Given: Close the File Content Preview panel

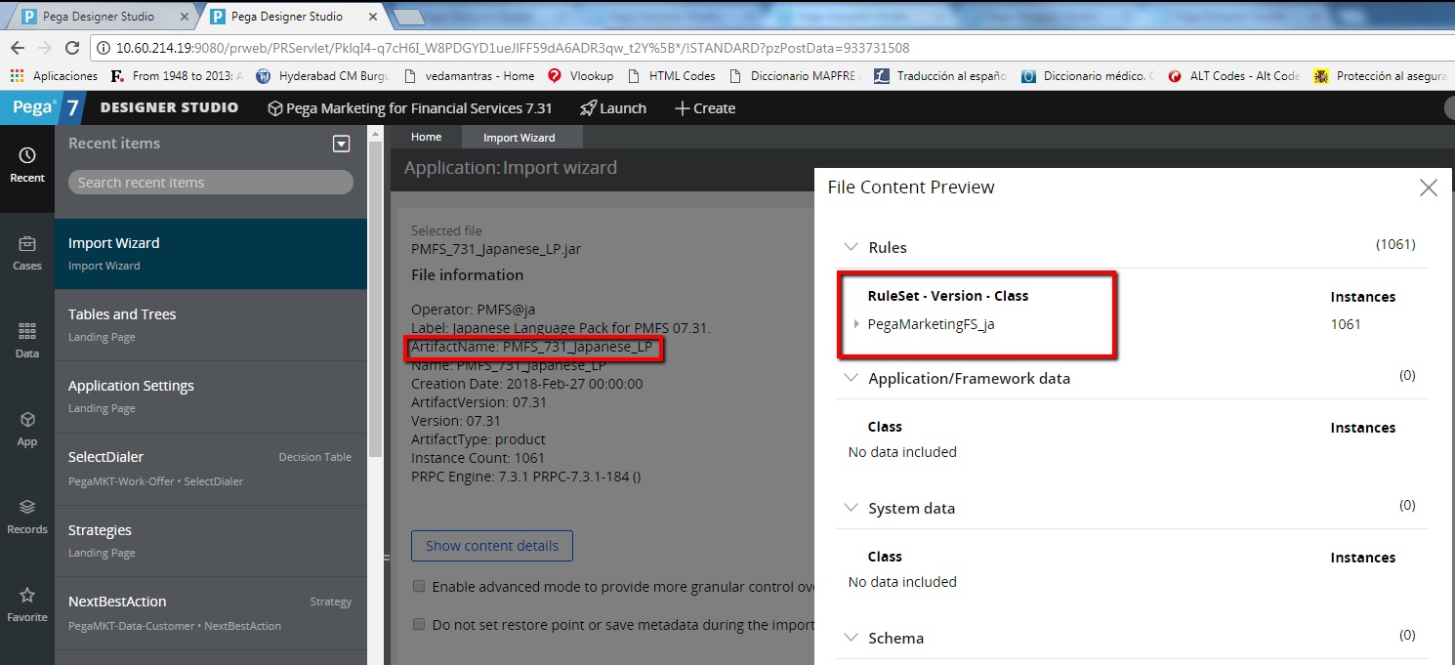Looking at the screenshot, I should pos(1429,187).
